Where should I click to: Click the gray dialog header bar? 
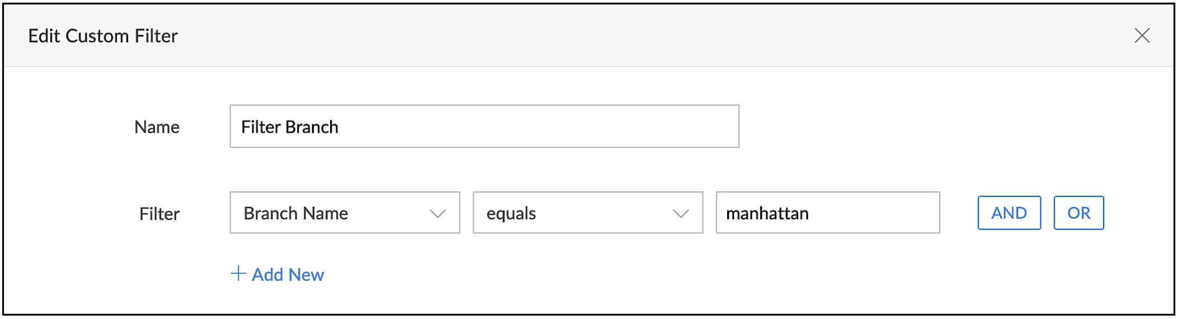[x=615, y=36]
